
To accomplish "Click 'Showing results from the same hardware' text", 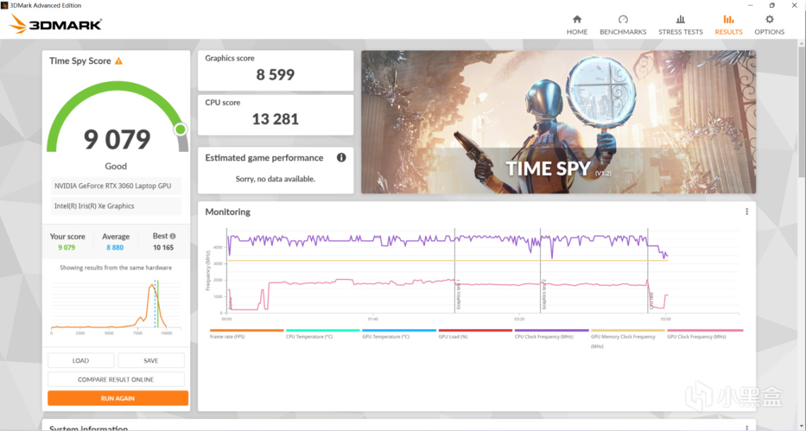I will [116, 268].
